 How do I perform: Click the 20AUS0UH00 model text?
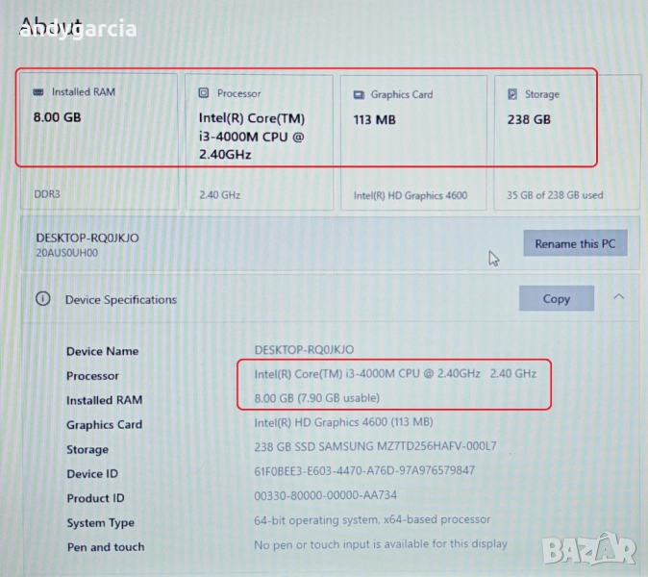pos(66,254)
